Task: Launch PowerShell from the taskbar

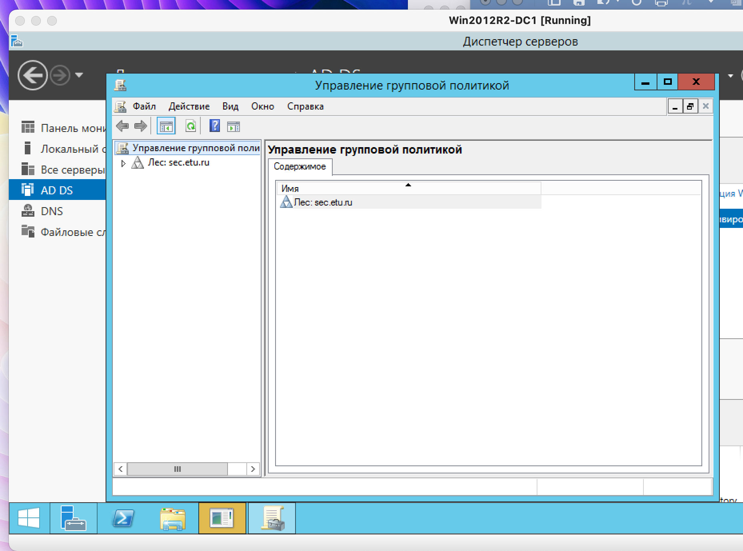Action: pos(123,518)
